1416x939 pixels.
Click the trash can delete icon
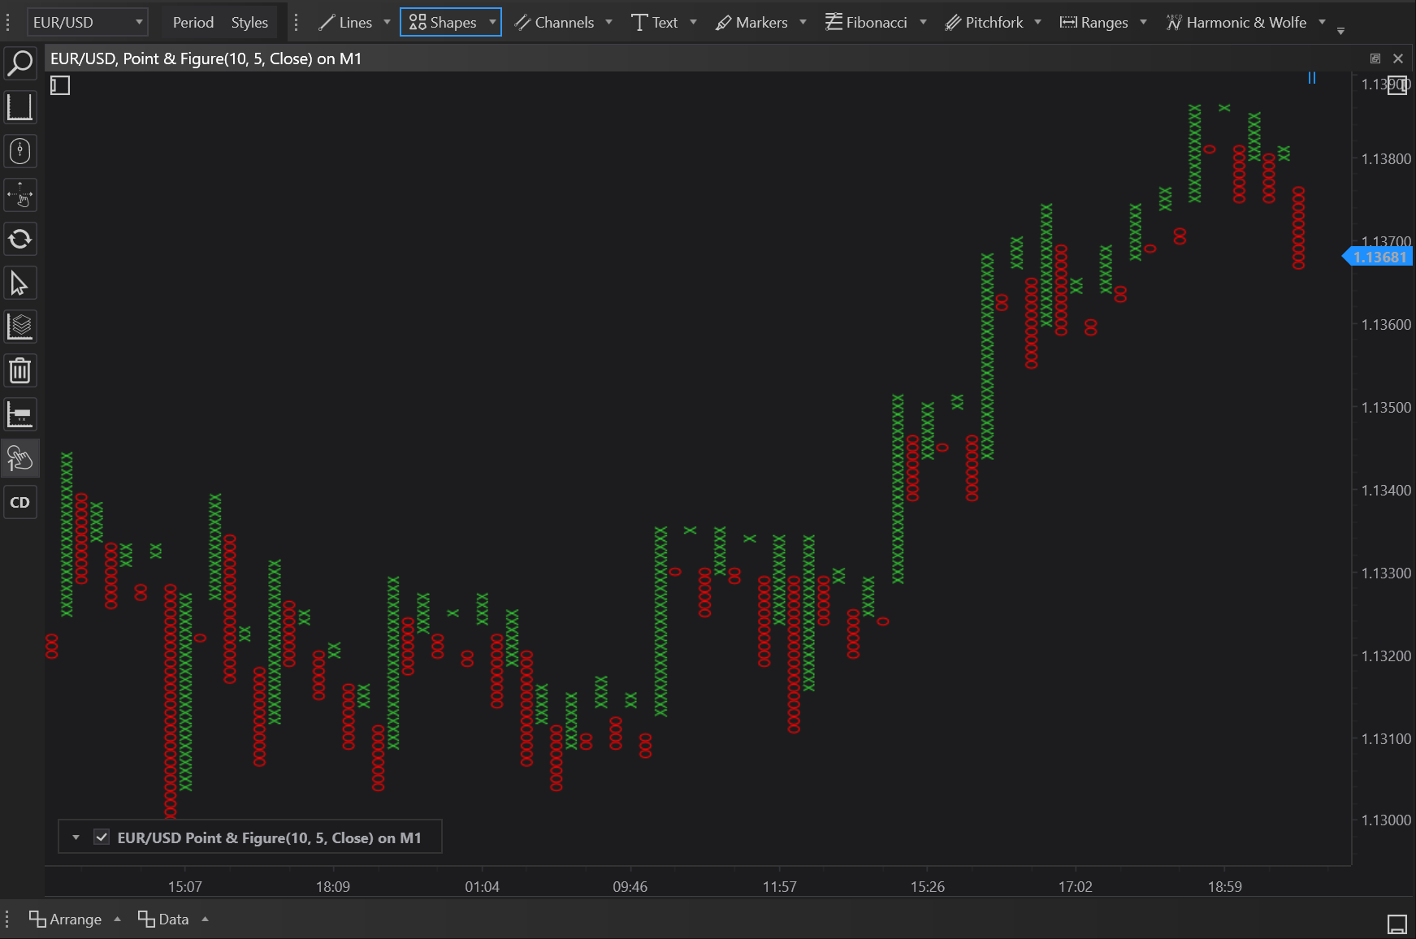(19, 371)
